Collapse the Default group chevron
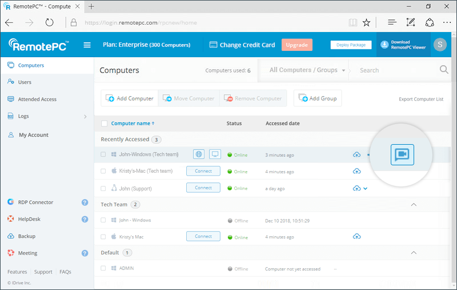The width and height of the screenshot is (457, 290). click(x=414, y=253)
